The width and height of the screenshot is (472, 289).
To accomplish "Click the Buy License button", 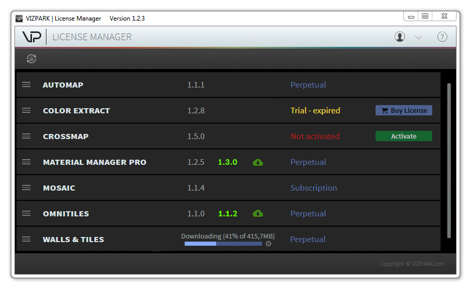I will [403, 110].
